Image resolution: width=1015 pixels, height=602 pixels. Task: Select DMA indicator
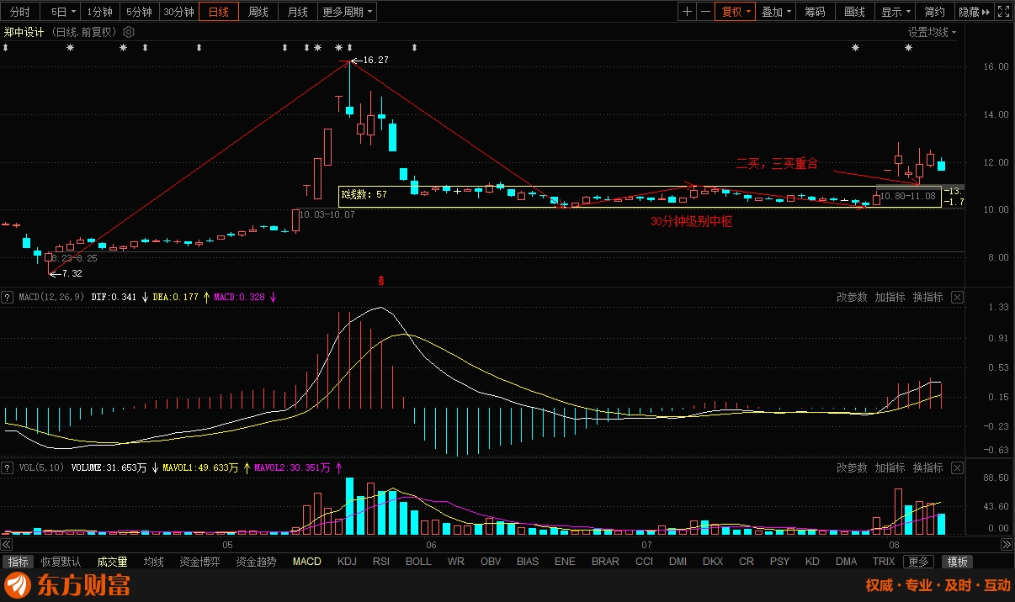pos(847,562)
